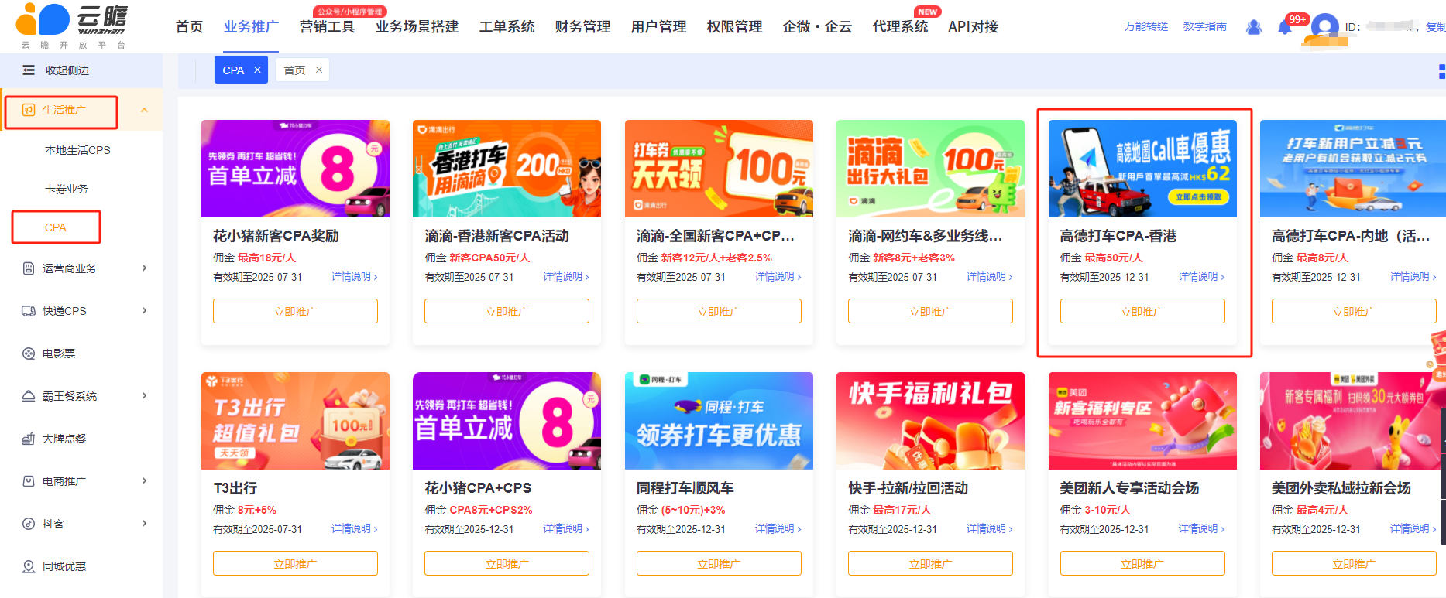
Task: Click the notification bell icon
Action: tap(1284, 27)
